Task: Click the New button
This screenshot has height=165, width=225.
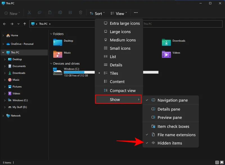Action: point(11,13)
